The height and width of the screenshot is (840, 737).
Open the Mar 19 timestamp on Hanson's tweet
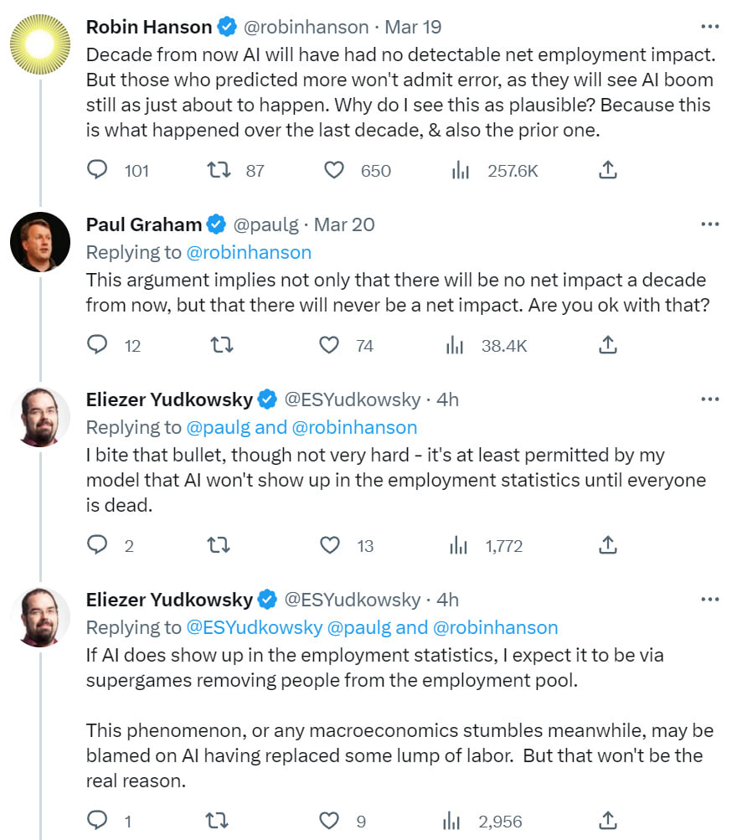tap(413, 27)
